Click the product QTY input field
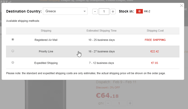 pos(119,103)
